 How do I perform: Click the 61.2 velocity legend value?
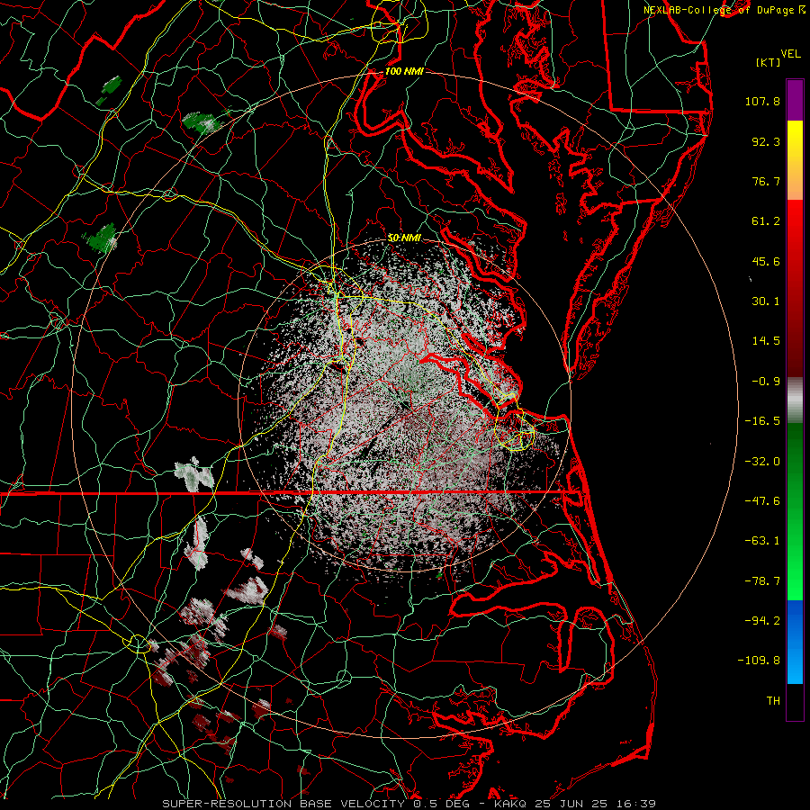766,221
